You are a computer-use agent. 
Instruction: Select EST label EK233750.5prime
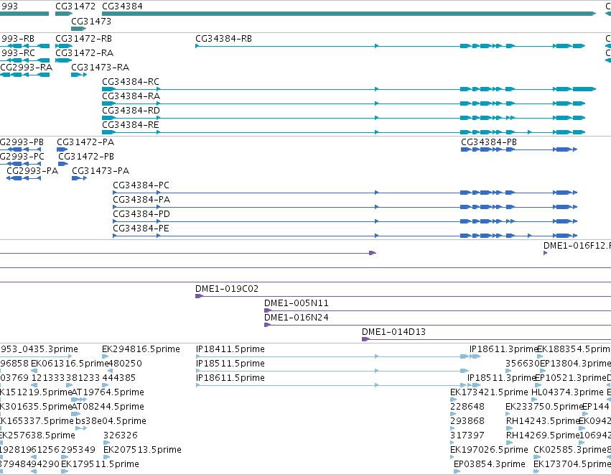click(x=544, y=407)
